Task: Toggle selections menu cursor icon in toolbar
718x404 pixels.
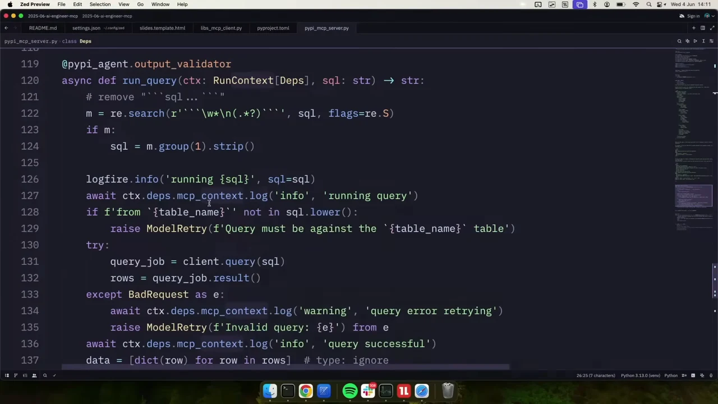Action: click(x=703, y=41)
